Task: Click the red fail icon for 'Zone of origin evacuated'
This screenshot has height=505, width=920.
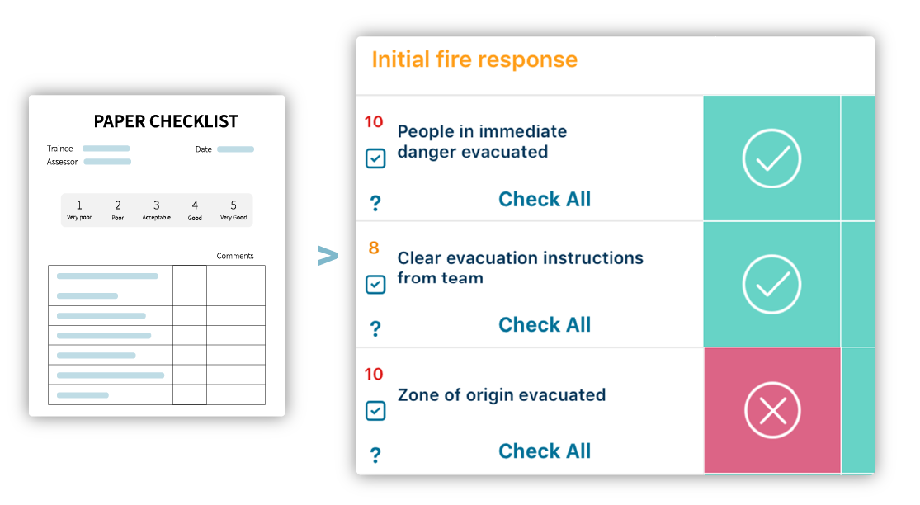Action: point(771,409)
